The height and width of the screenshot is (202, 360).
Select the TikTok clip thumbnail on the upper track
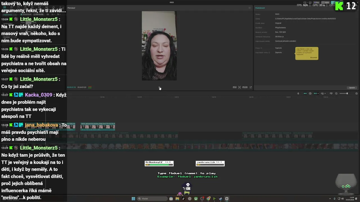tap(98, 127)
